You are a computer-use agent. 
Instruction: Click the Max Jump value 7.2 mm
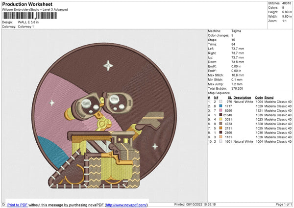pos(237,84)
